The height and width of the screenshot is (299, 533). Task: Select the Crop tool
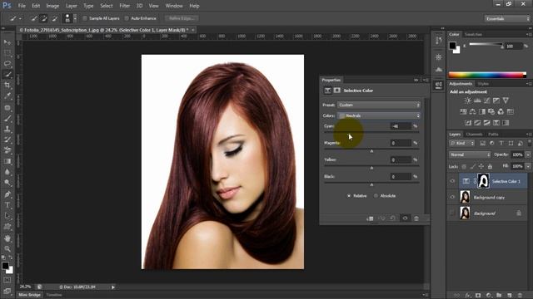[x=7, y=85]
